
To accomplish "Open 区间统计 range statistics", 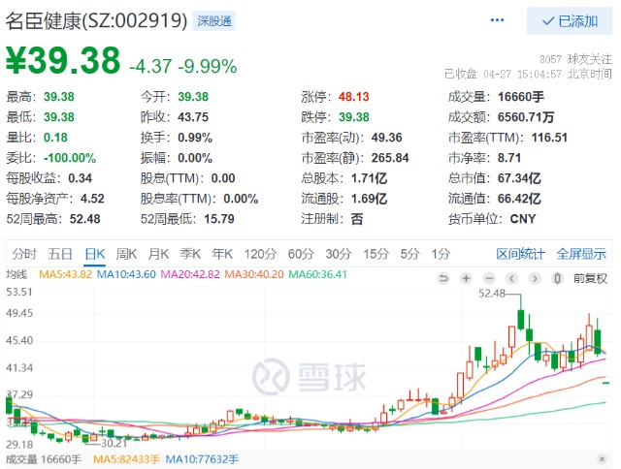I will pos(521,254).
